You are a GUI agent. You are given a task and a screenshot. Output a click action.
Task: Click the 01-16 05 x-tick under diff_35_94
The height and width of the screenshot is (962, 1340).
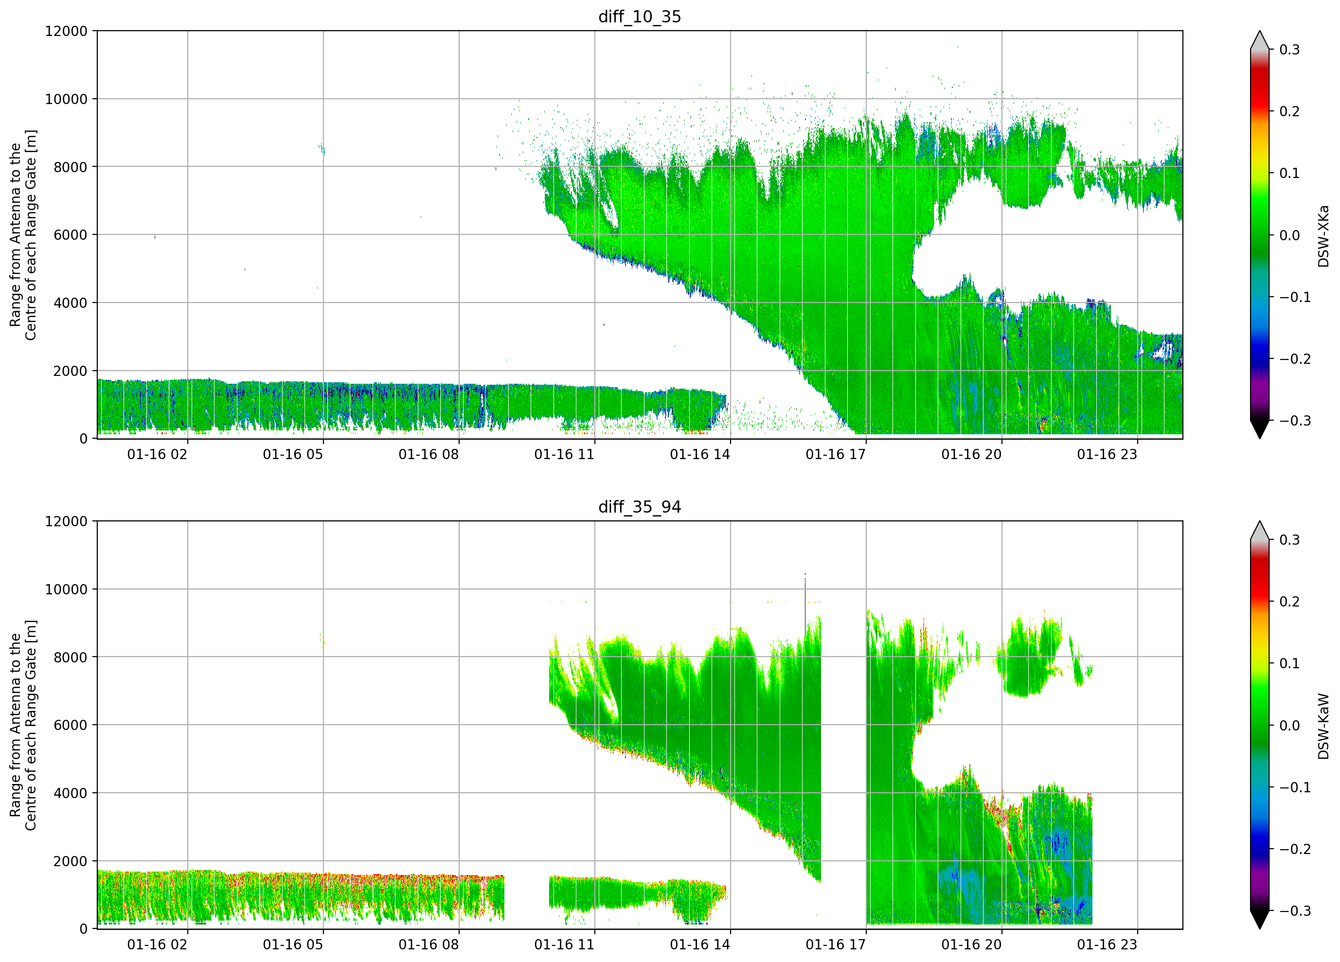click(293, 945)
